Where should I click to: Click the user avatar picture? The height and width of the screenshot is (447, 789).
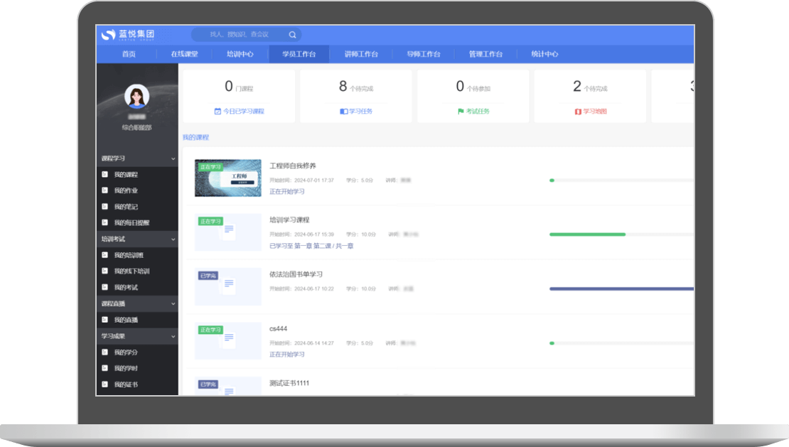coord(136,96)
